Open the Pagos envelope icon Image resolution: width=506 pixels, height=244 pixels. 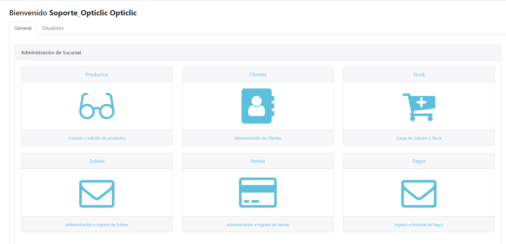[419, 194]
